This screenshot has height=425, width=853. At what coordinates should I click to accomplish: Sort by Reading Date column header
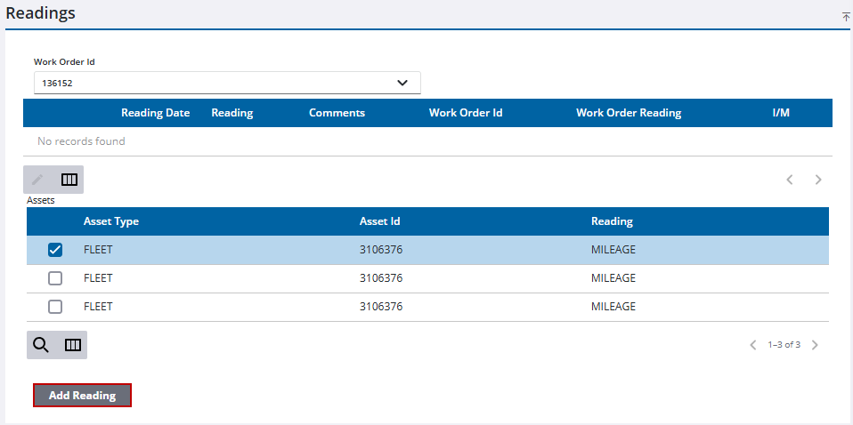(156, 113)
